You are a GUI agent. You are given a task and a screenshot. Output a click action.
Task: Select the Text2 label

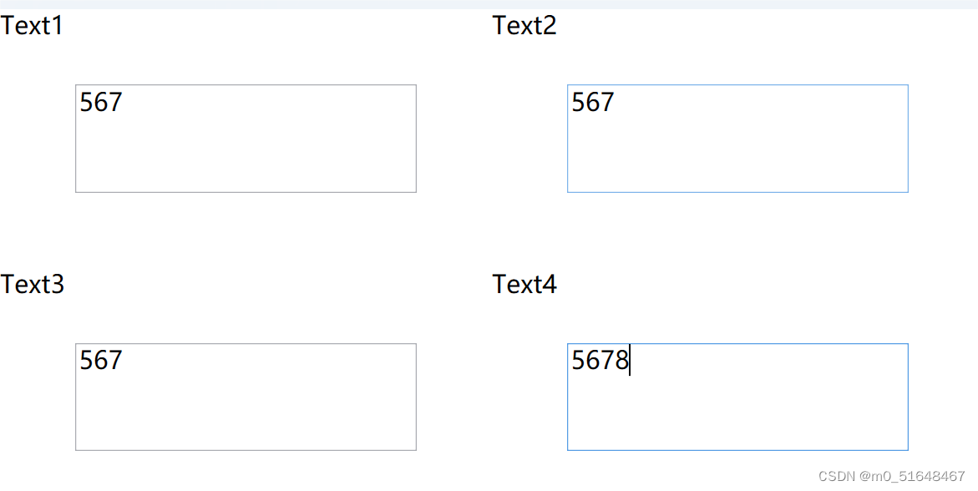[x=524, y=25]
